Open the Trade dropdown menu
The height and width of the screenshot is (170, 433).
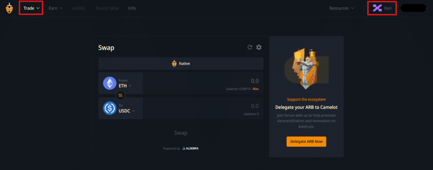[x=31, y=8]
